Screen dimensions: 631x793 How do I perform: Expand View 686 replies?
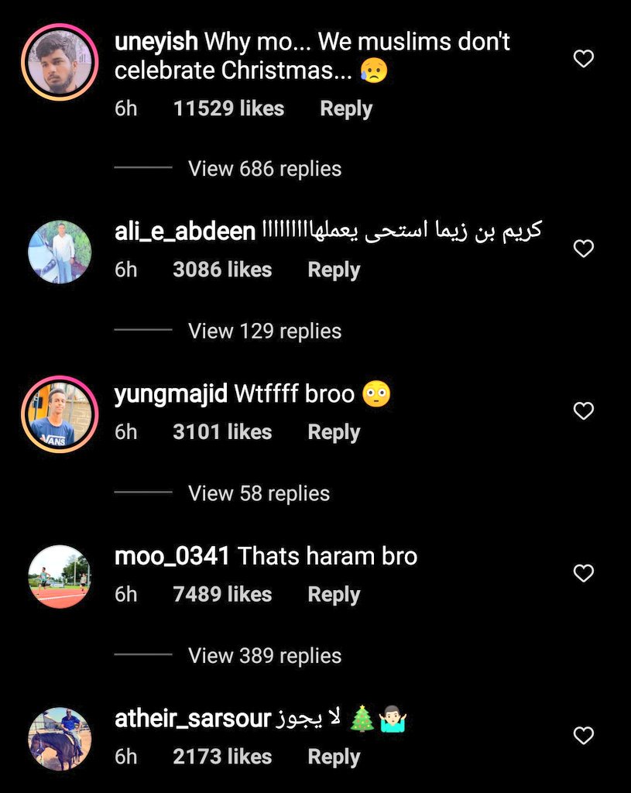[265, 169]
